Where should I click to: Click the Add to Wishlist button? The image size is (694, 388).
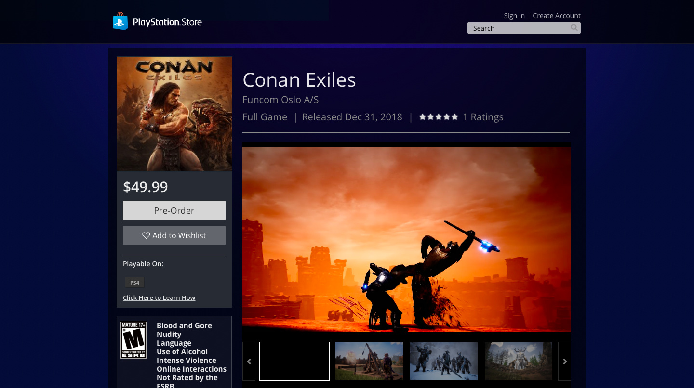174,235
